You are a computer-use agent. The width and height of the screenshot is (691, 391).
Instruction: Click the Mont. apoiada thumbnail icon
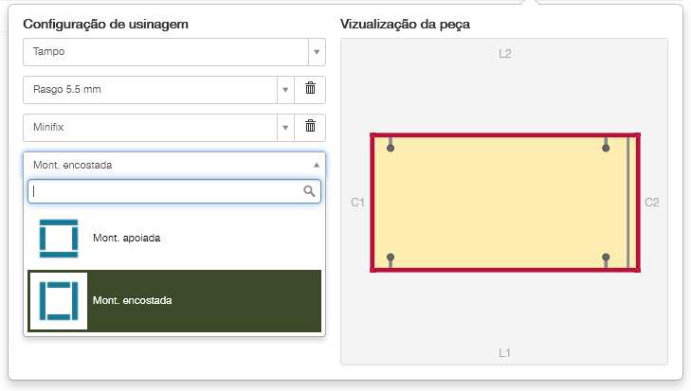58,239
